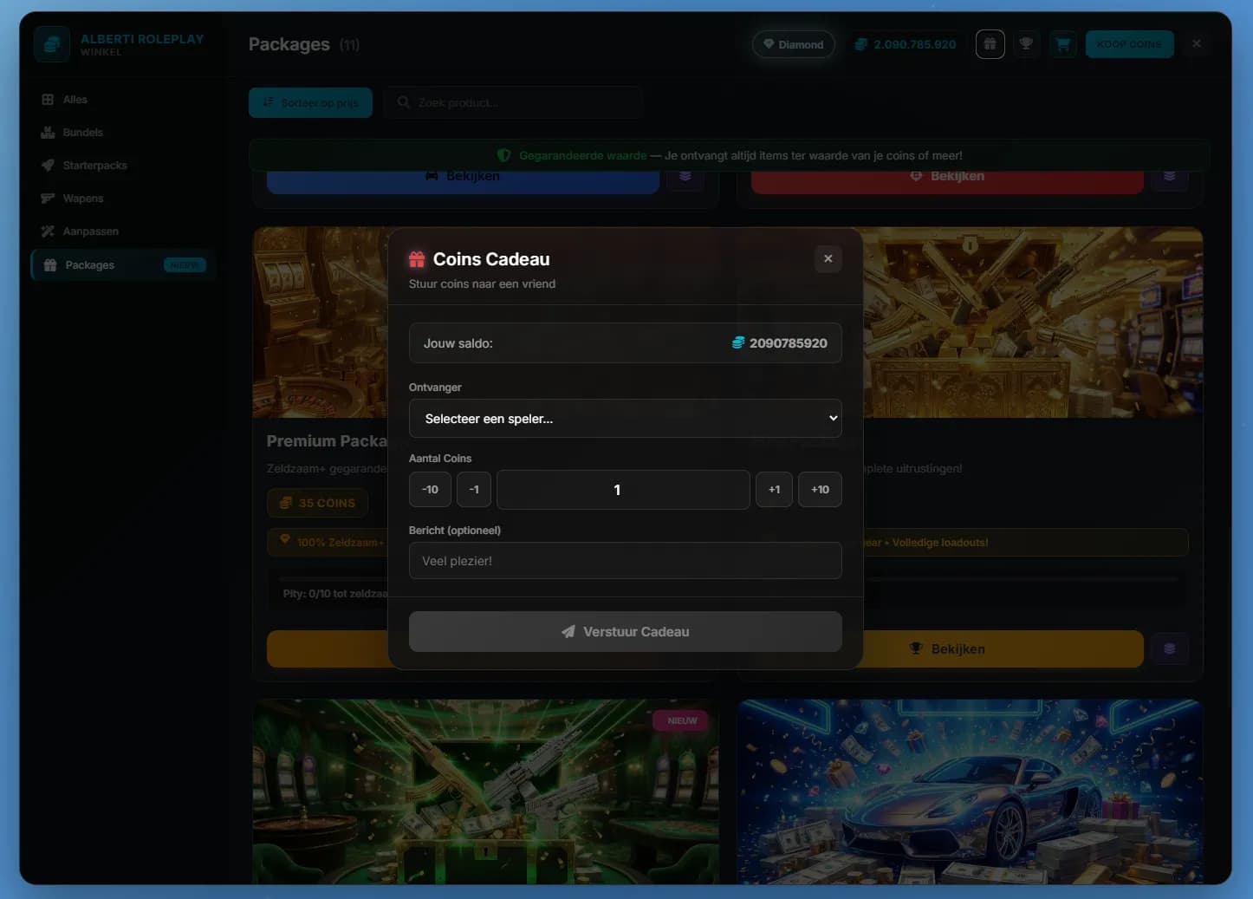Focus the Zoek product search field
1253x899 pixels.
click(513, 102)
